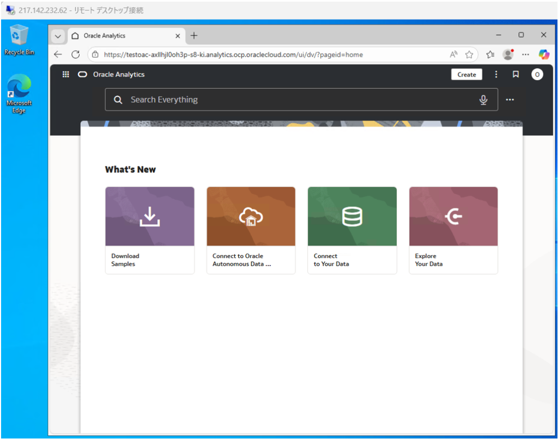This screenshot has height=439, width=558.
Task: Expand search options ellipsis menu
Action: point(510,100)
